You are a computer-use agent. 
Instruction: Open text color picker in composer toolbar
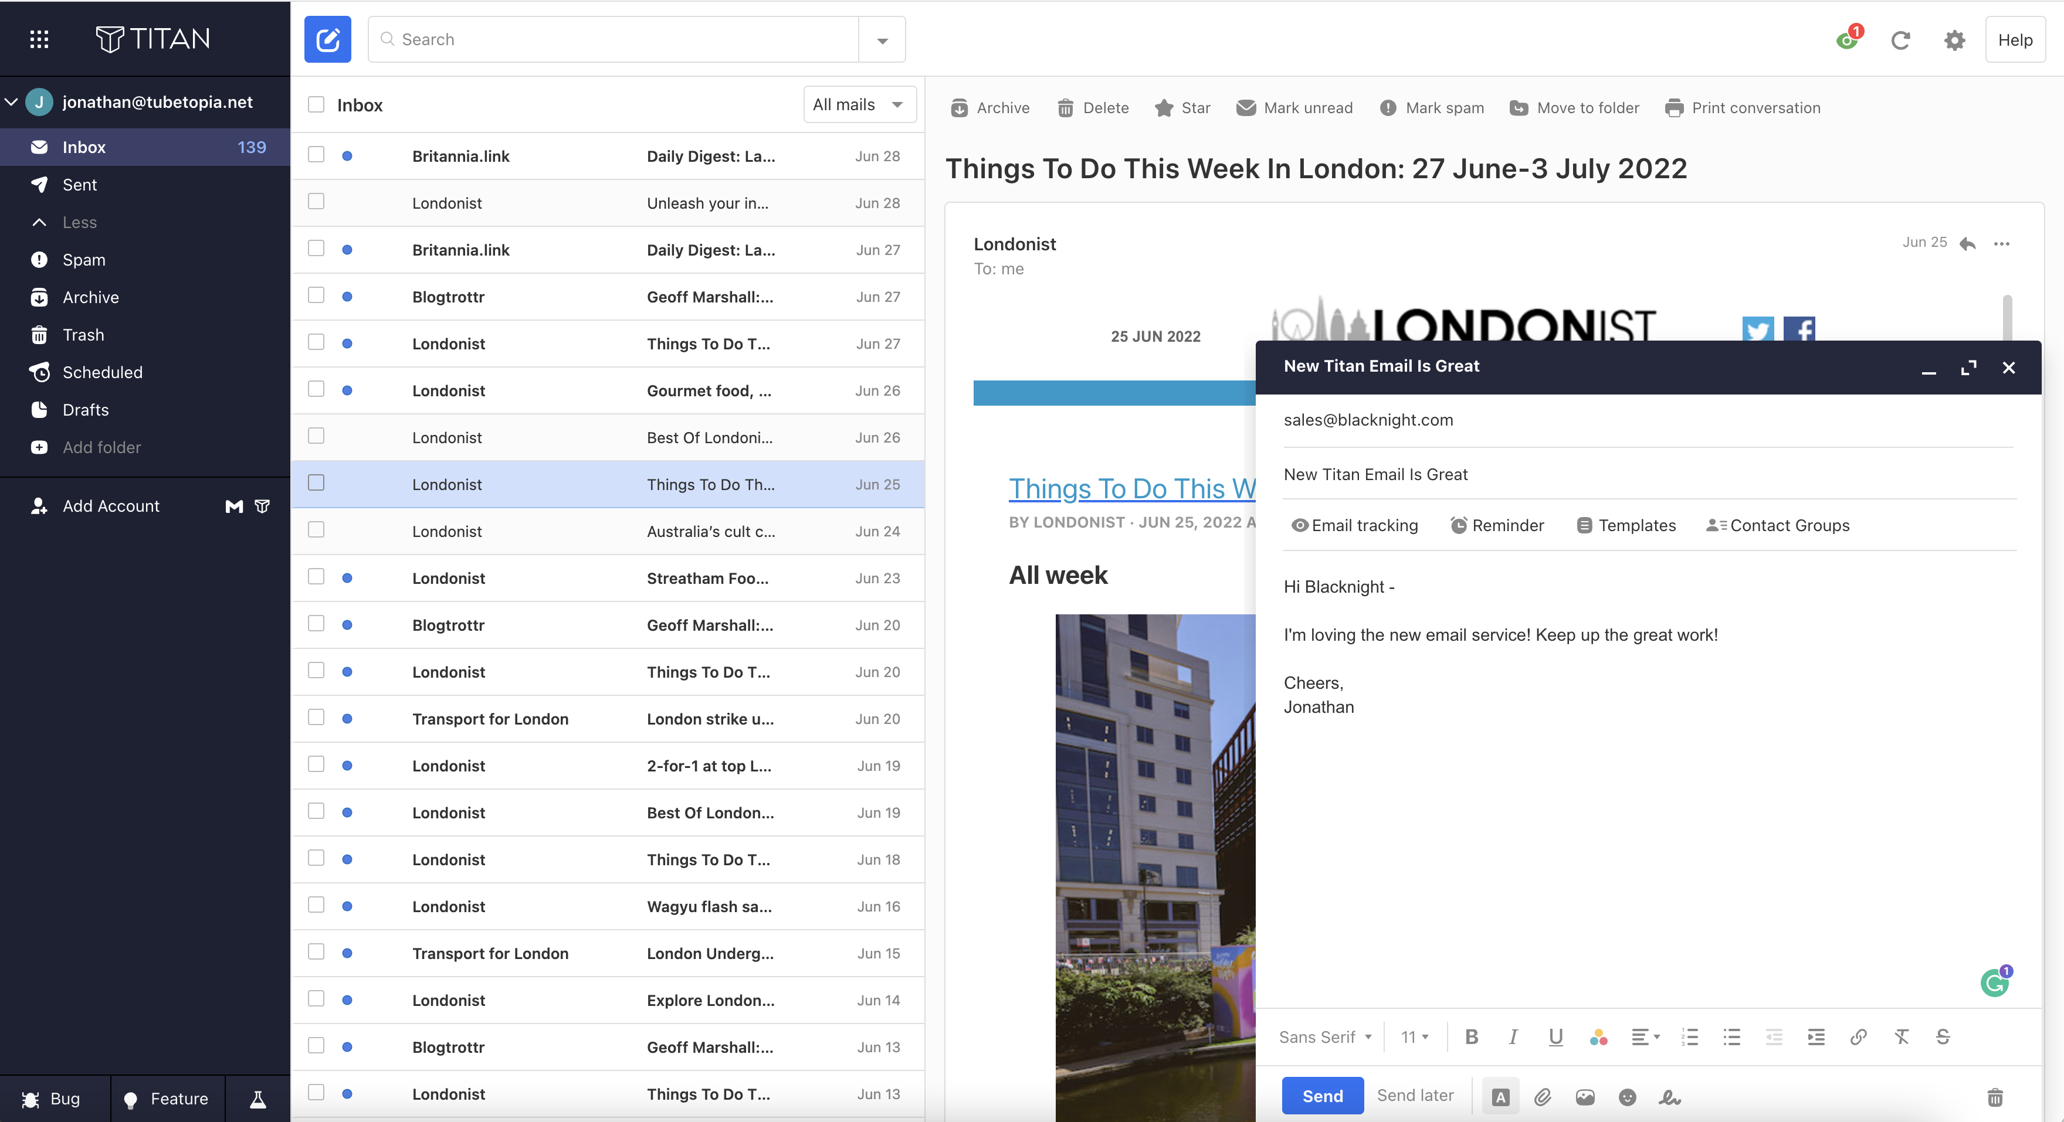(x=1598, y=1037)
